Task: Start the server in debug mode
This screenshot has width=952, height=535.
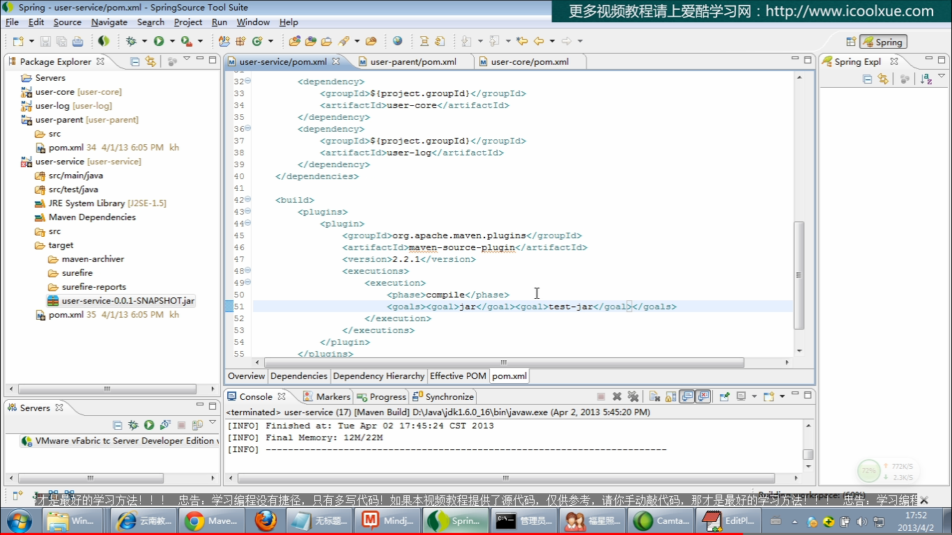Action: [133, 425]
